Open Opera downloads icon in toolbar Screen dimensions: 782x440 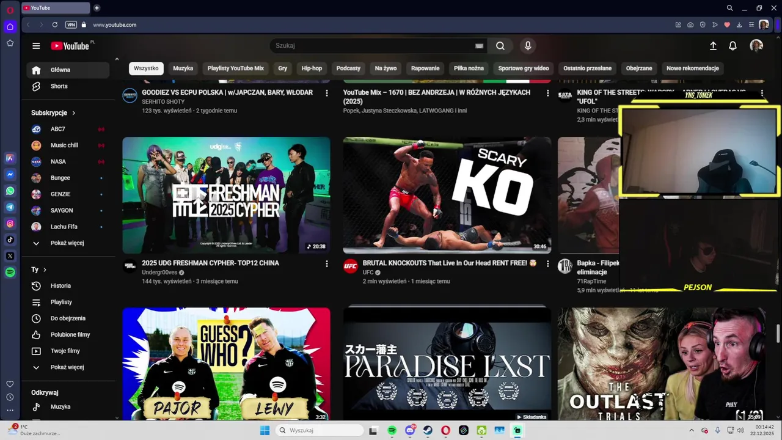[x=739, y=25]
